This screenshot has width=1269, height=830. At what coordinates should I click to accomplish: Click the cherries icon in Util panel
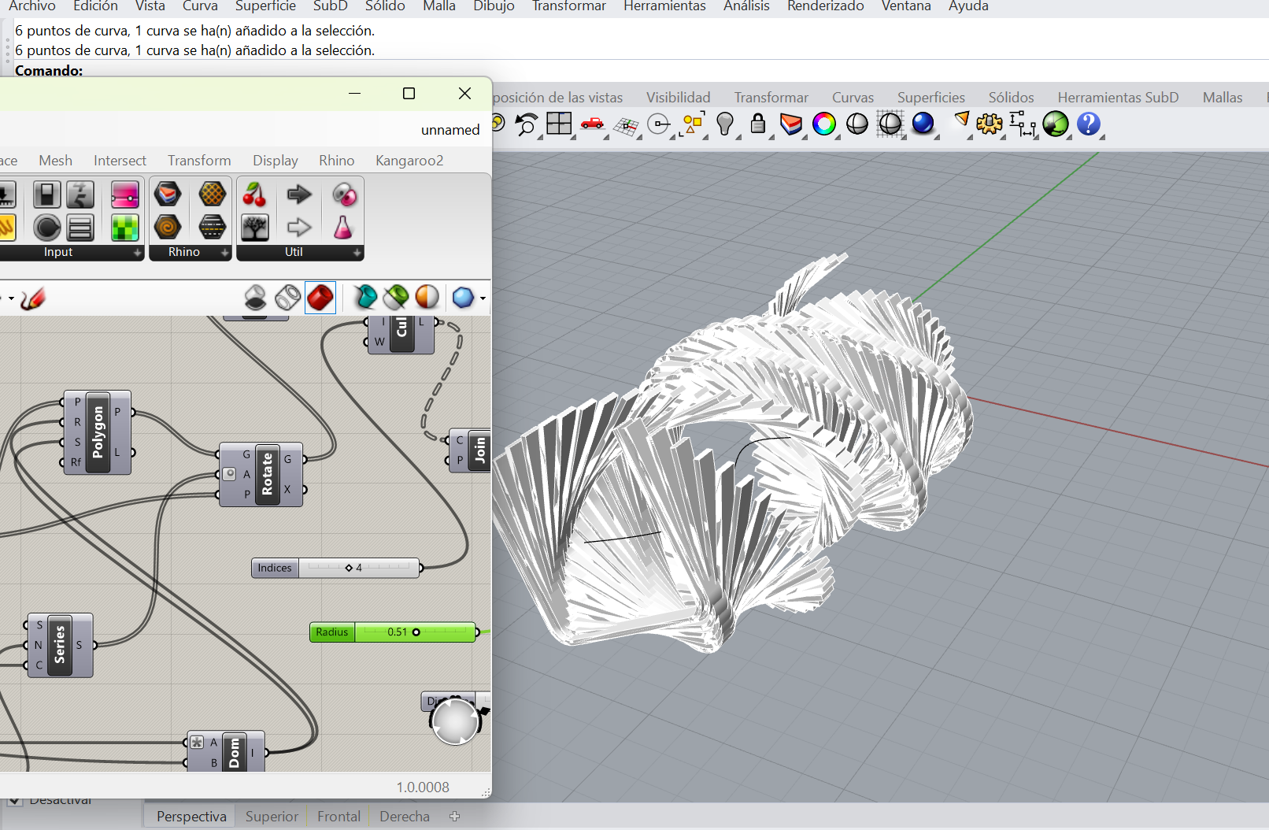(254, 195)
